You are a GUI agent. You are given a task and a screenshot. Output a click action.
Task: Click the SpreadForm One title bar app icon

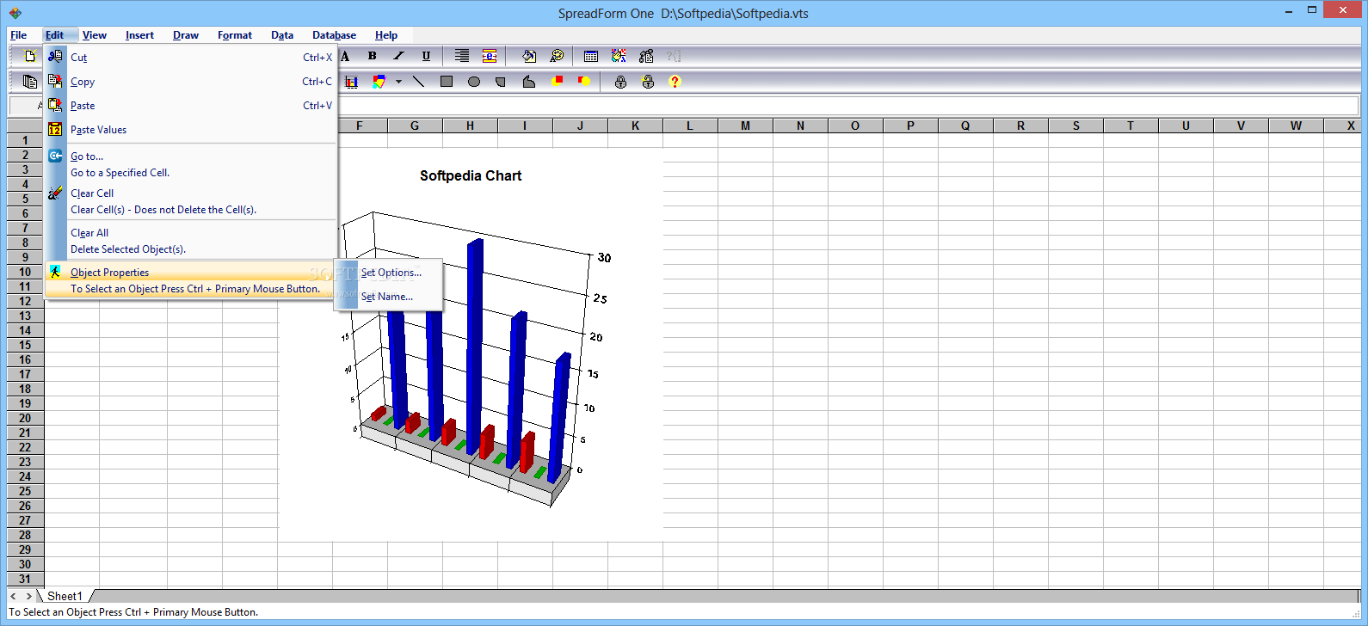pos(15,13)
